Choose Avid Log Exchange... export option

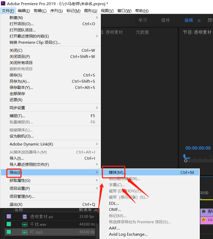(150, 234)
